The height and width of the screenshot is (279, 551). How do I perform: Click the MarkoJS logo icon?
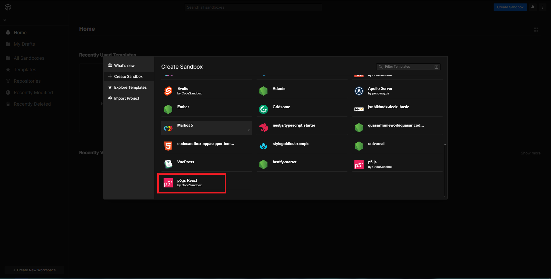168,128
